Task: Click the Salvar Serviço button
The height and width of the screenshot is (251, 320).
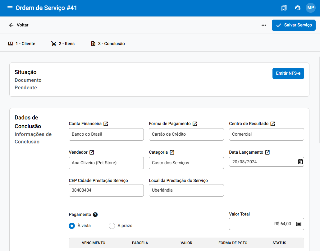Action: tap(294, 25)
